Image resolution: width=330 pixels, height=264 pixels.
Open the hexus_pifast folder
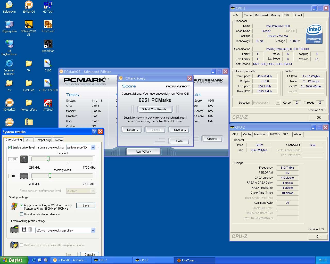coord(29,105)
